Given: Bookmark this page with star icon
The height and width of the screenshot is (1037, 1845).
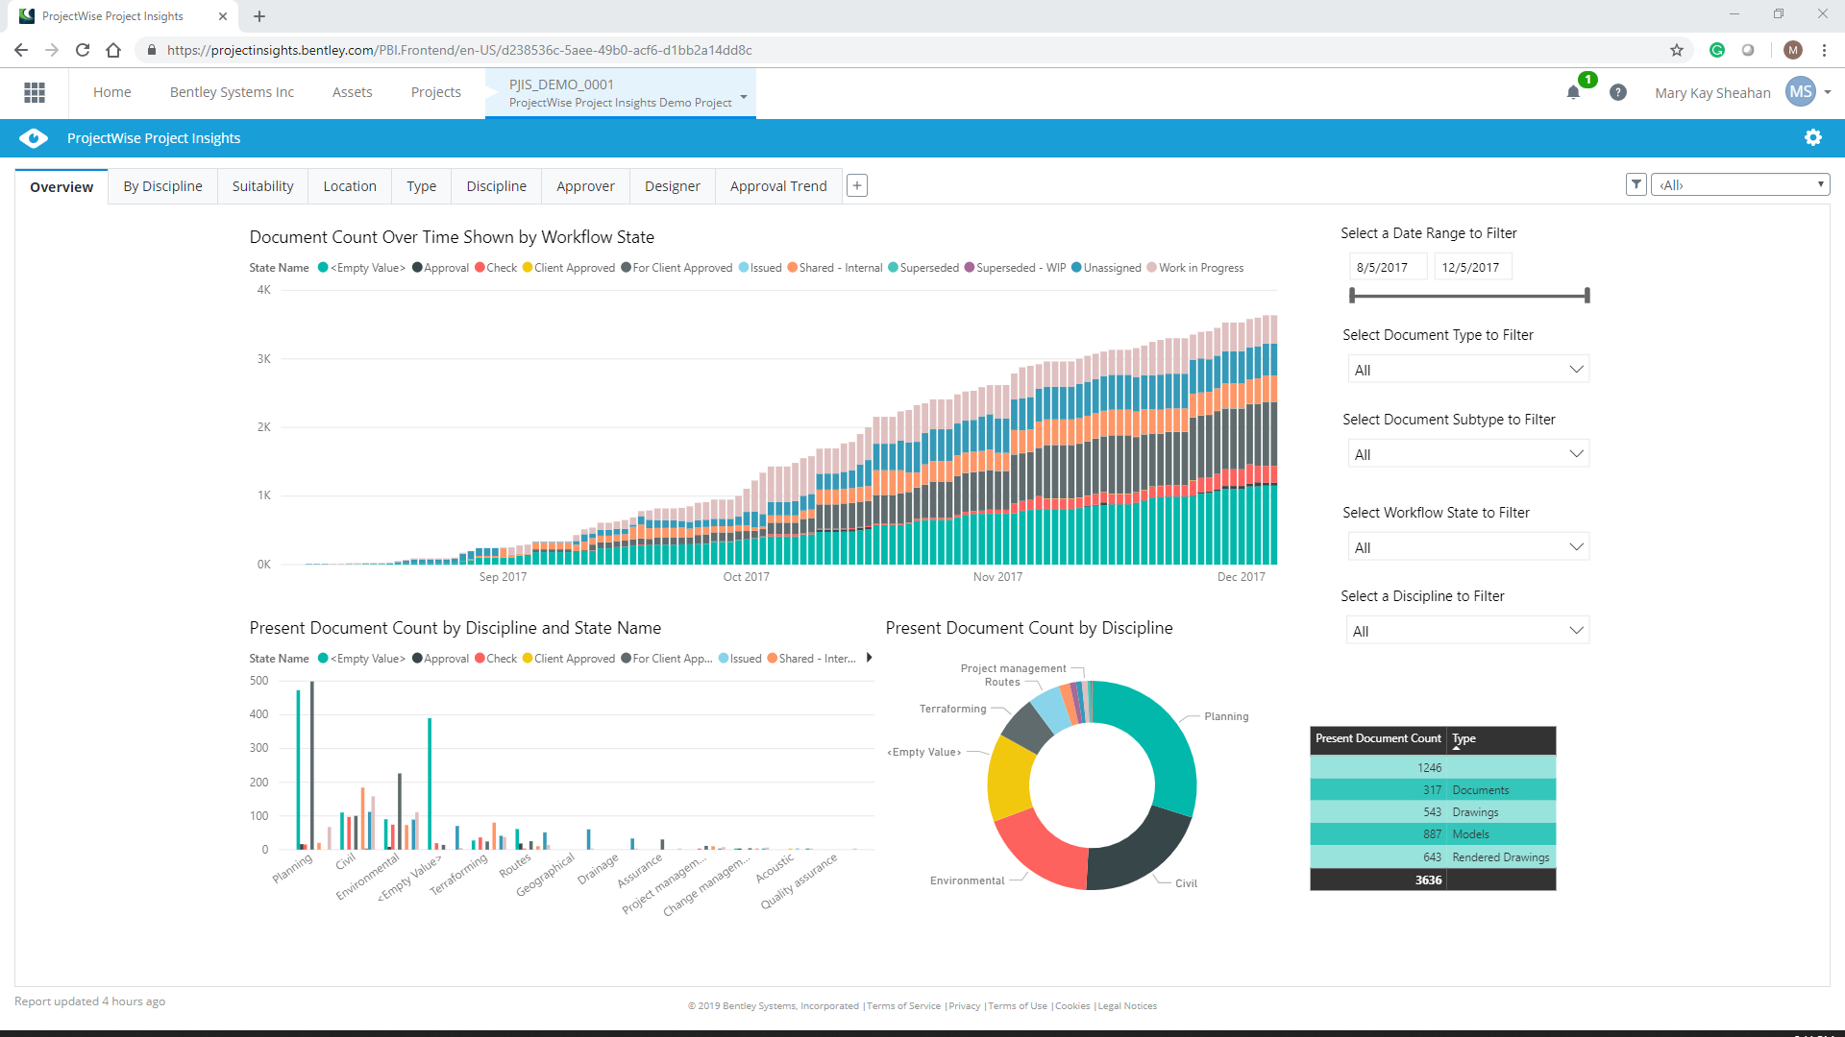Looking at the screenshot, I should (1677, 50).
